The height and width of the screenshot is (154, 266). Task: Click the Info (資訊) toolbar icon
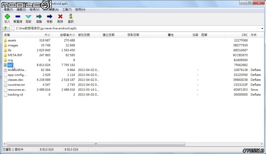71,16
